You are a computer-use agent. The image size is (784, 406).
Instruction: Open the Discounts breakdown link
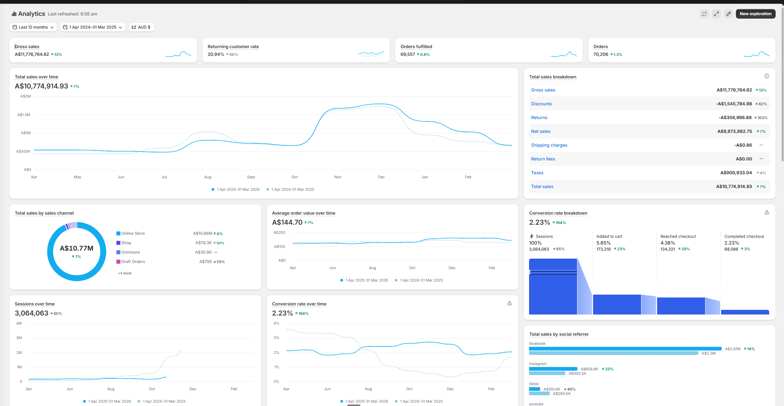541,104
